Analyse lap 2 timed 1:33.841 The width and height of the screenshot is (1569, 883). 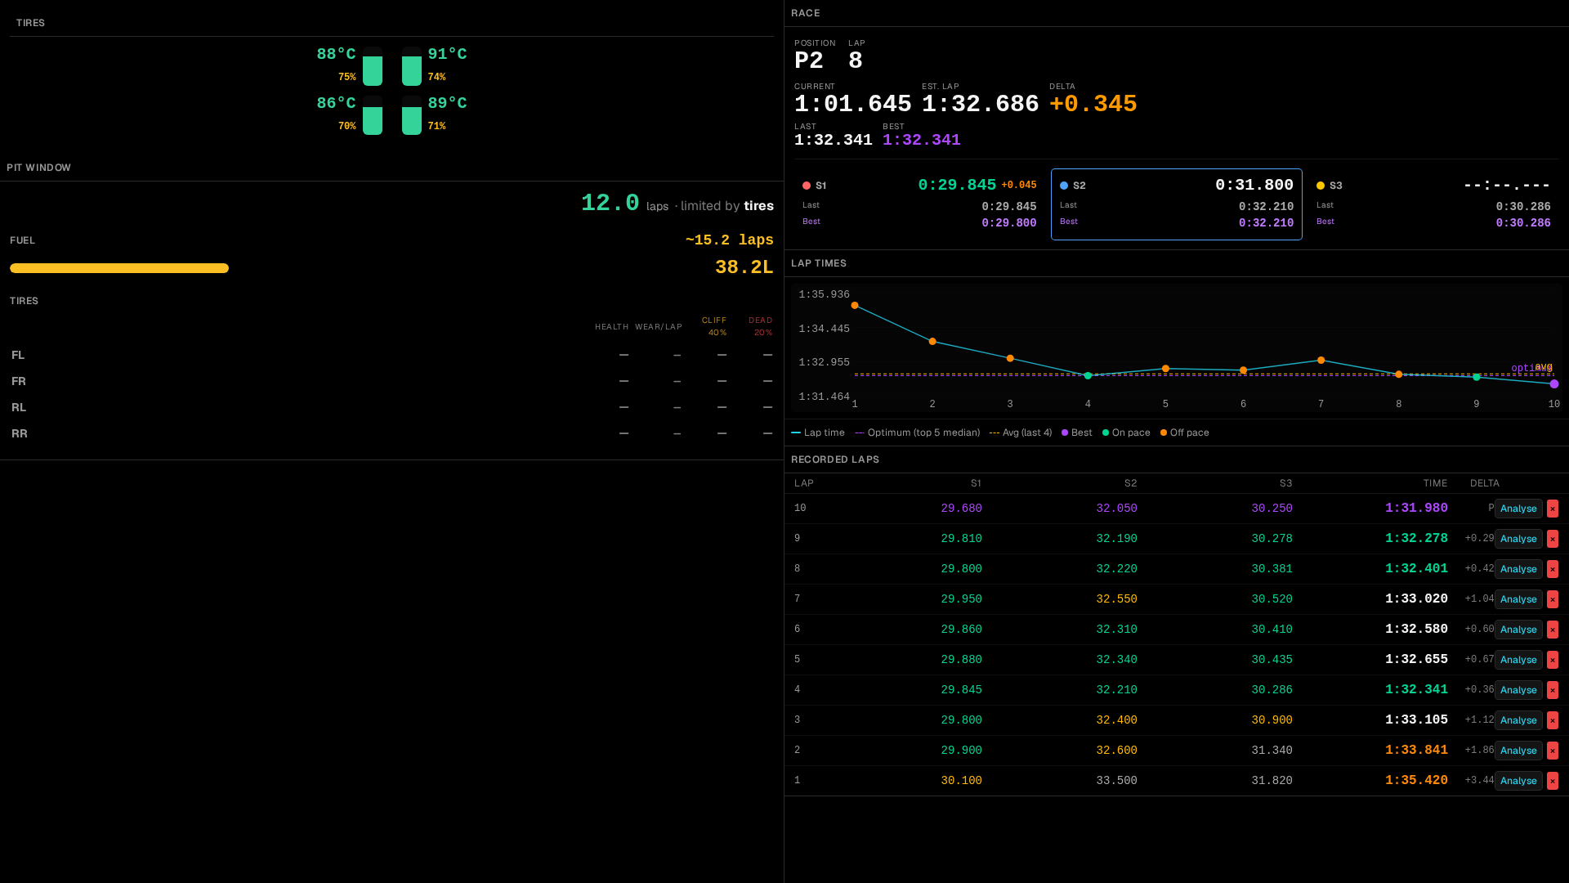(1518, 751)
